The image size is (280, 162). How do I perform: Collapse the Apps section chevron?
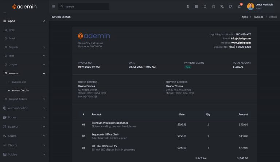(44, 21)
